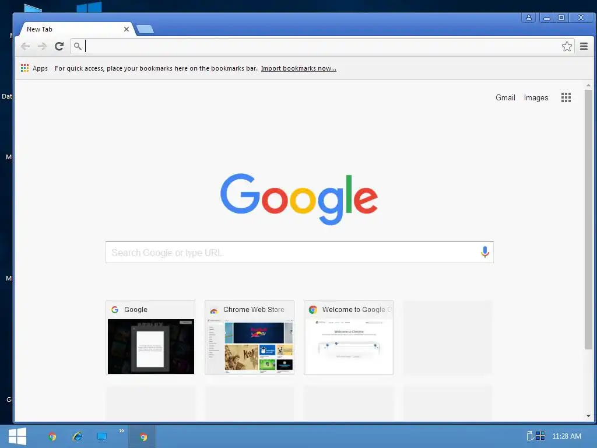Click the scrollbar up arrow
The image size is (597, 448).
click(x=589, y=86)
